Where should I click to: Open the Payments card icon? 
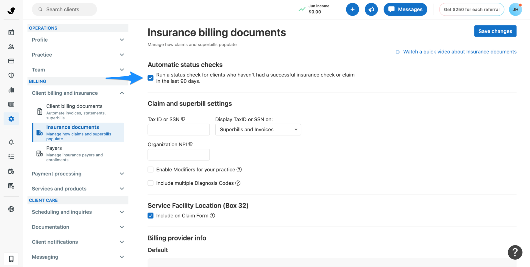point(11,61)
